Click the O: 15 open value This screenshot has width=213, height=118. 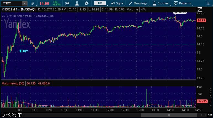(72, 9)
